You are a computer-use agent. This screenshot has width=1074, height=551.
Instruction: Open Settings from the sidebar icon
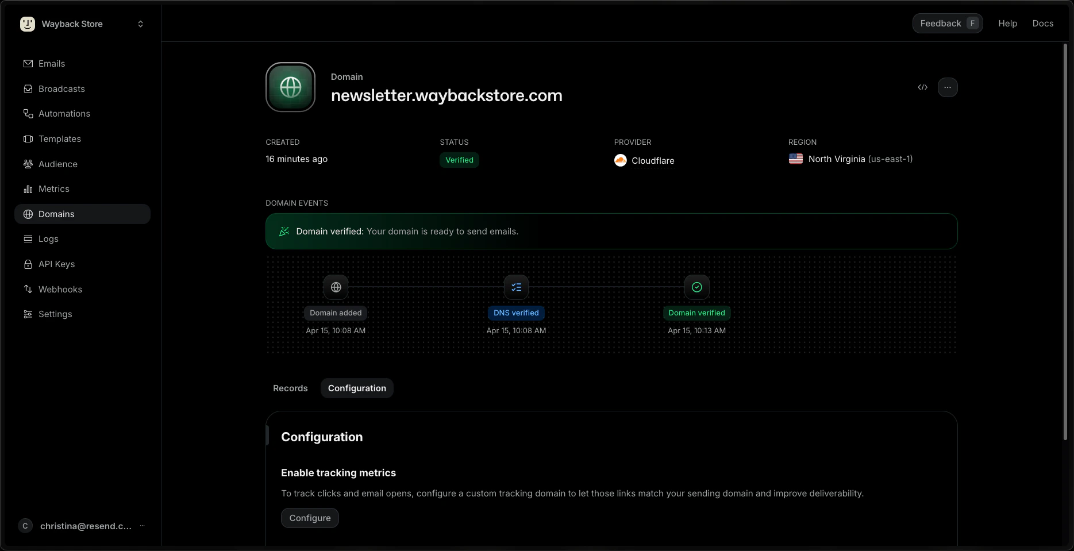(28, 314)
